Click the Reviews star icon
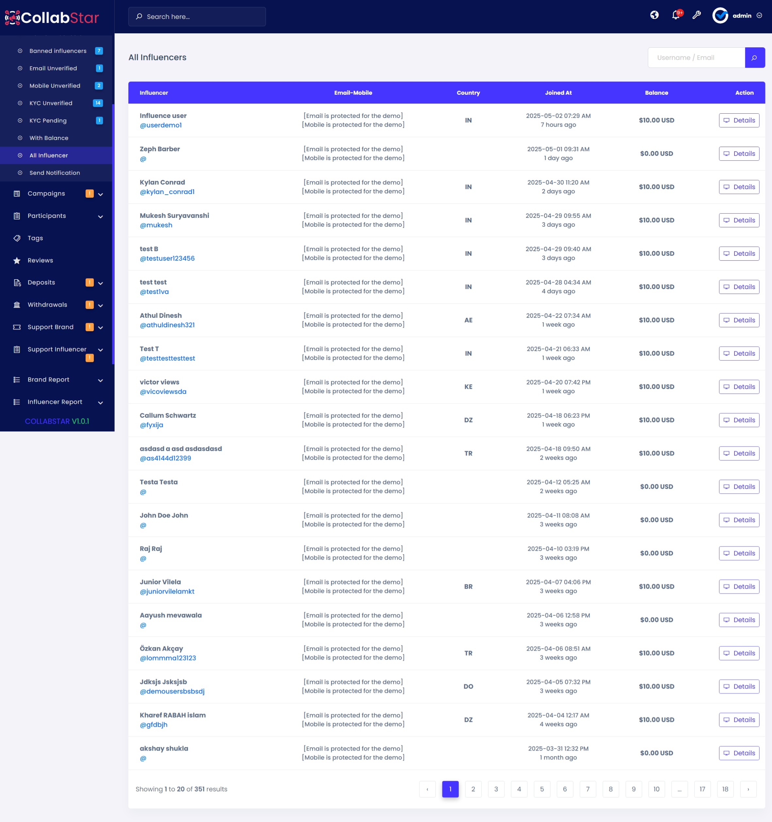Image resolution: width=772 pixels, height=822 pixels. (17, 261)
